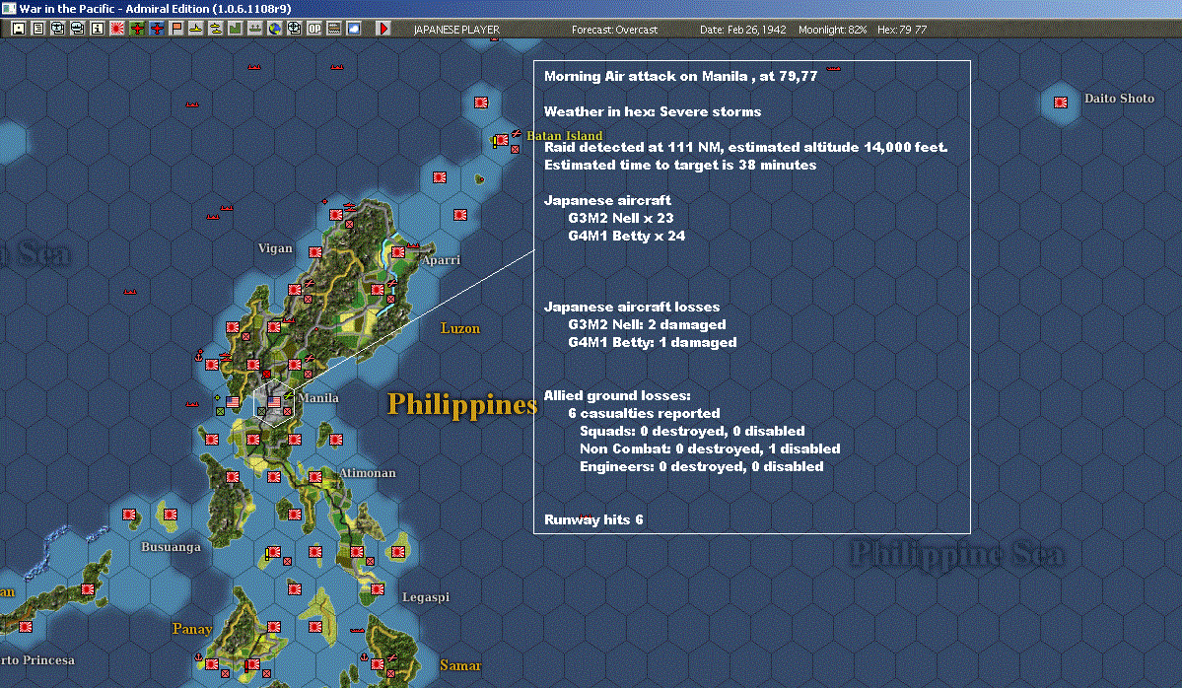This screenshot has width=1182, height=688.
Task: Click 'Non Combat: 0 destroyed, 1 disabled' line
Action: pyautogui.click(x=710, y=449)
